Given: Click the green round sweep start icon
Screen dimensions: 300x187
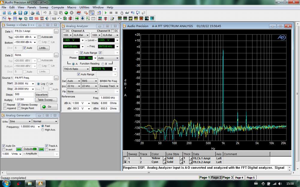Looking at the screenshot, I should click(66, 13).
